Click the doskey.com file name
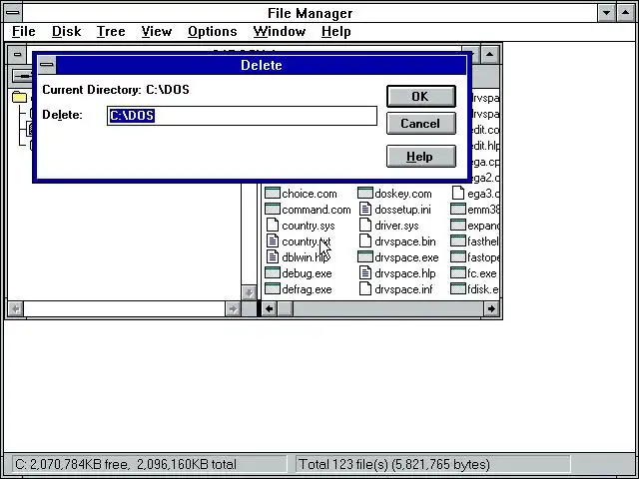 (x=403, y=194)
